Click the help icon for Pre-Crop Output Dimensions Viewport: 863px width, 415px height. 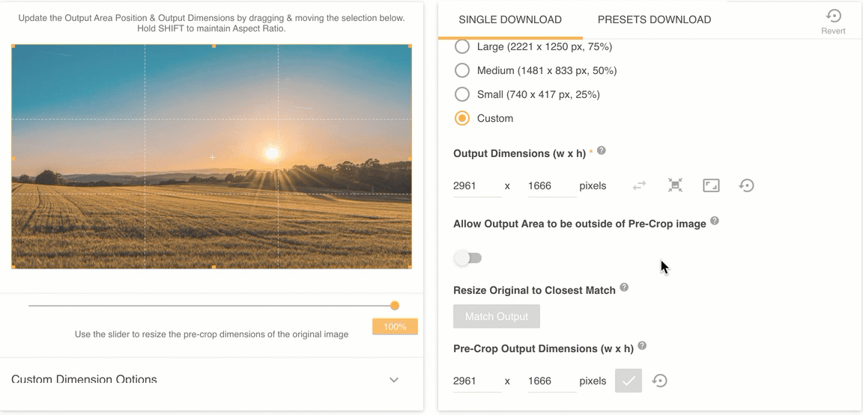click(642, 347)
